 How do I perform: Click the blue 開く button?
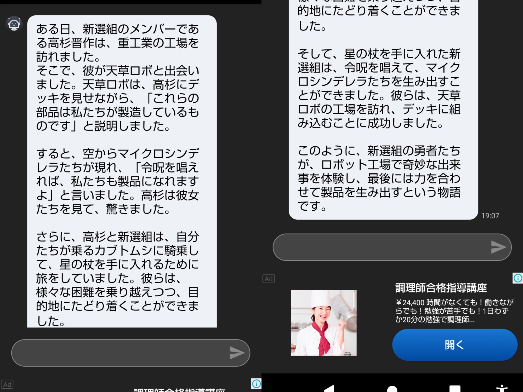[454, 345]
